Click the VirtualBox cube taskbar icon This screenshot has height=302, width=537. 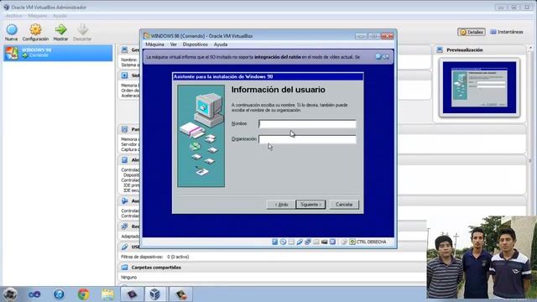155,294
